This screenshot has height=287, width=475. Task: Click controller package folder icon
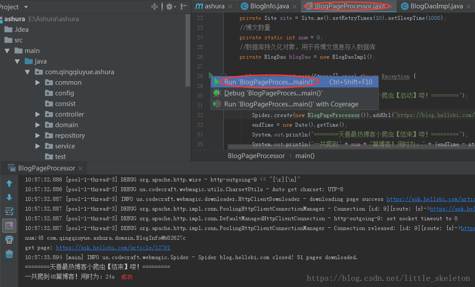(49, 114)
